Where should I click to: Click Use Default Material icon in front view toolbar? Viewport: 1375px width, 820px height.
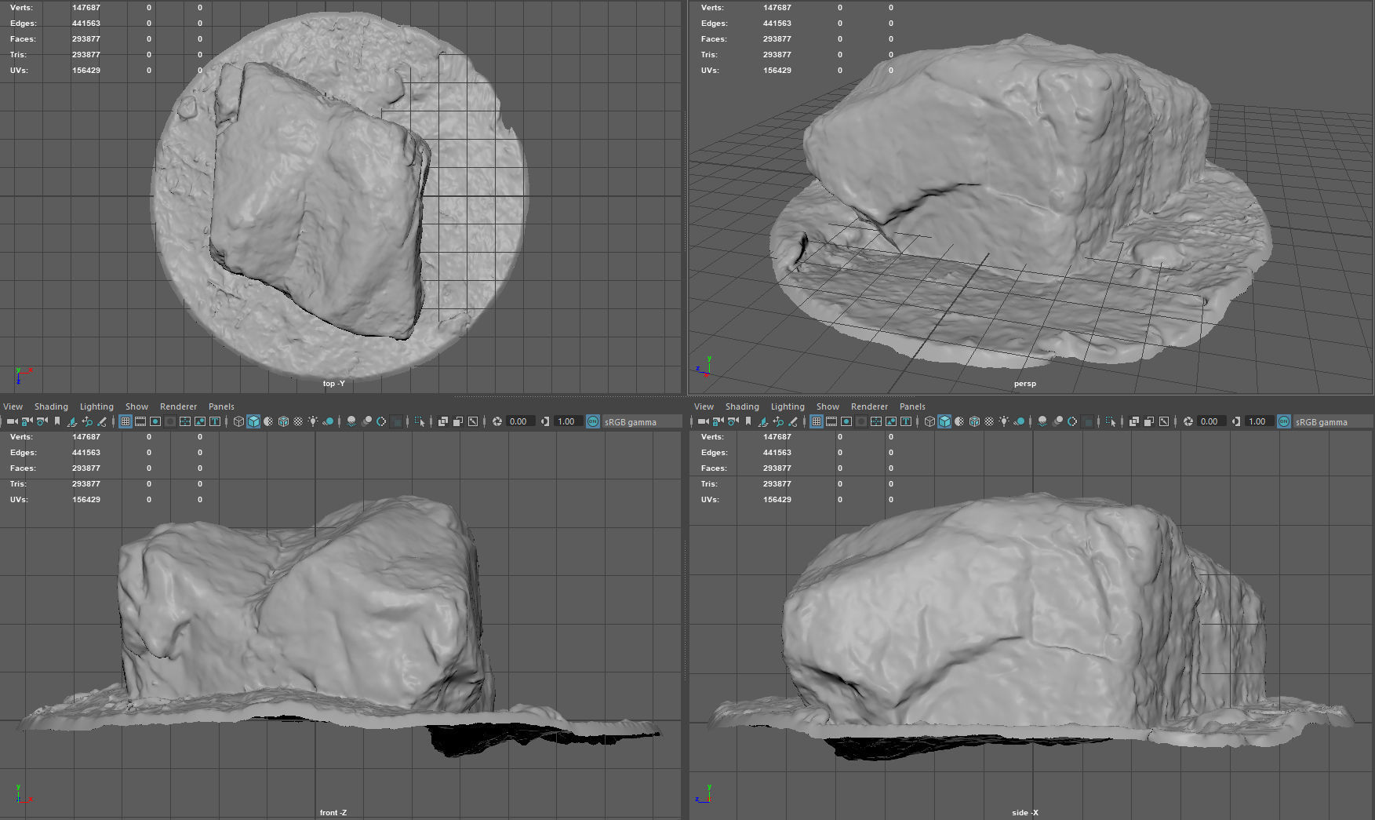point(268,421)
